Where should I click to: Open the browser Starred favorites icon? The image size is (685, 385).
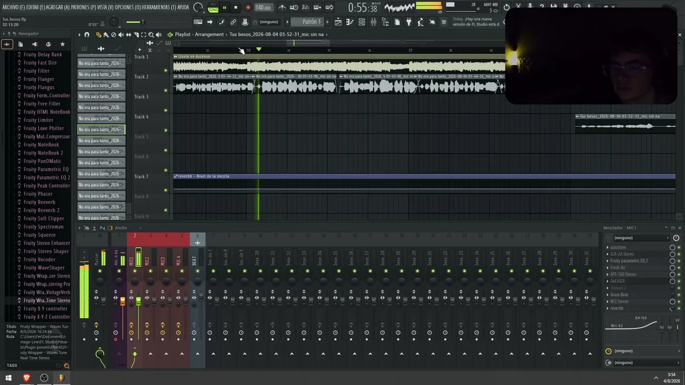click(x=62, y=44)
